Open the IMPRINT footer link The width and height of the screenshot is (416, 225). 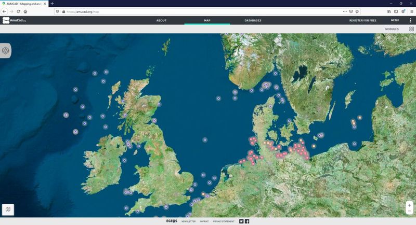(x=204, y=221)
